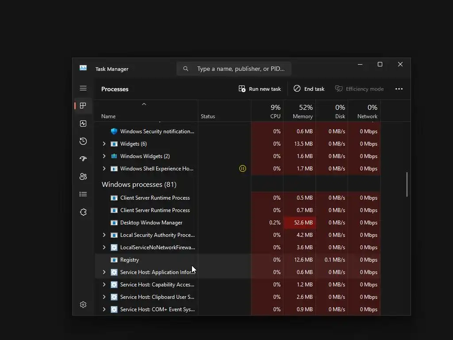
Task: Minimize the Task Manager window
Action: click(360, 65)
